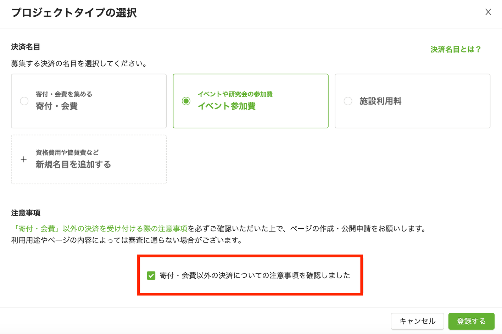Click the 資格費用や協賛費など subtitle text
The height and width of the screenshot is (334, 502).
click(x=67, y=152)
